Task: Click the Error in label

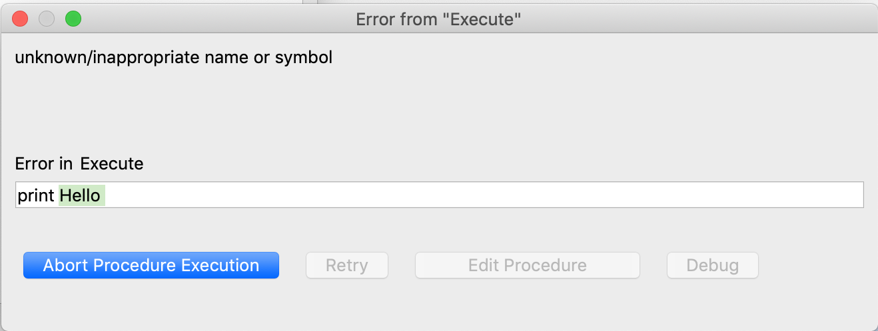Action: [44, 164]
